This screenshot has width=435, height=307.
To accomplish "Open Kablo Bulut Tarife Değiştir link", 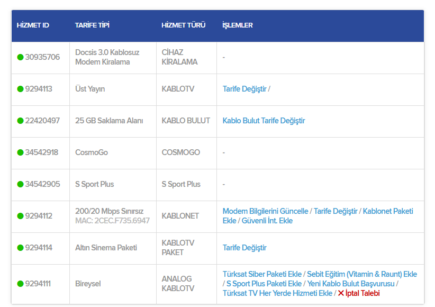I will point(264,121).
